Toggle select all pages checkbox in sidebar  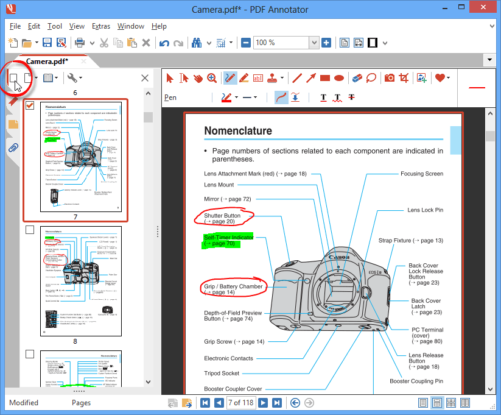13,78
